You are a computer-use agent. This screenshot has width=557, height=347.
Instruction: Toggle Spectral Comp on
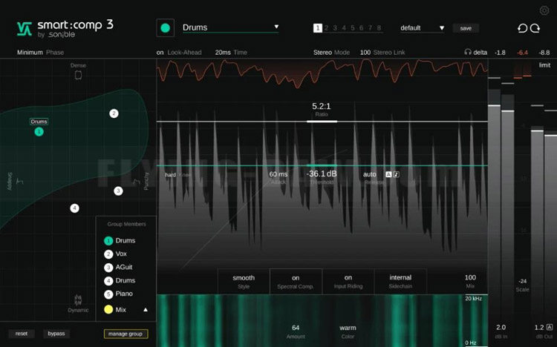[296, 281]
